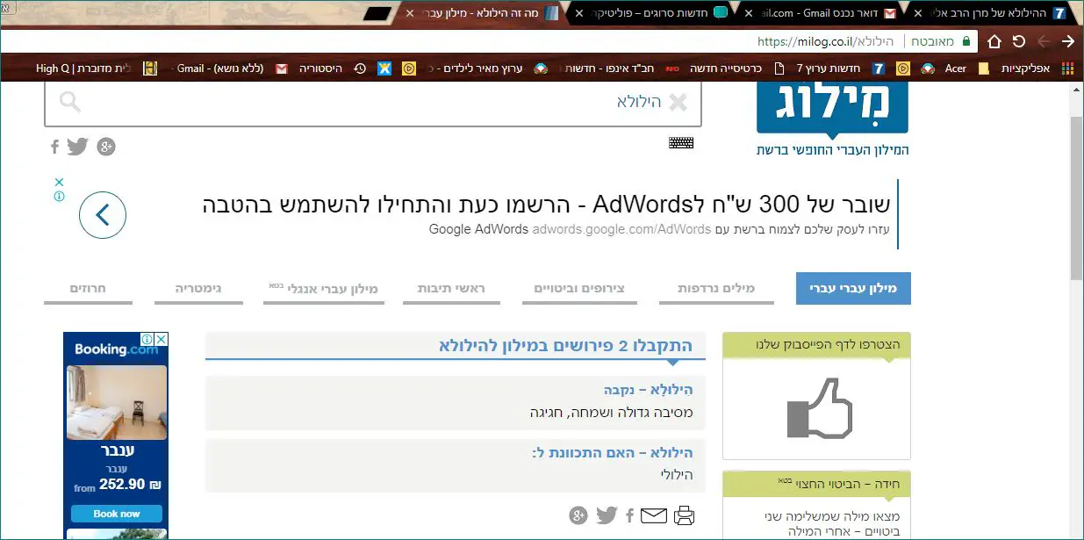Click the magnifying glass search icon
1084x540 pixels.
coord(70,103)
